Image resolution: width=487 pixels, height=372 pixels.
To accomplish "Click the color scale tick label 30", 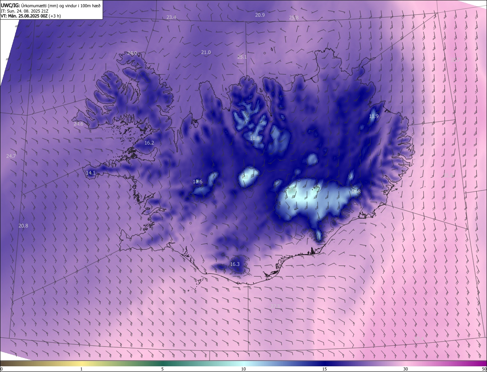I will coord(406,369).
